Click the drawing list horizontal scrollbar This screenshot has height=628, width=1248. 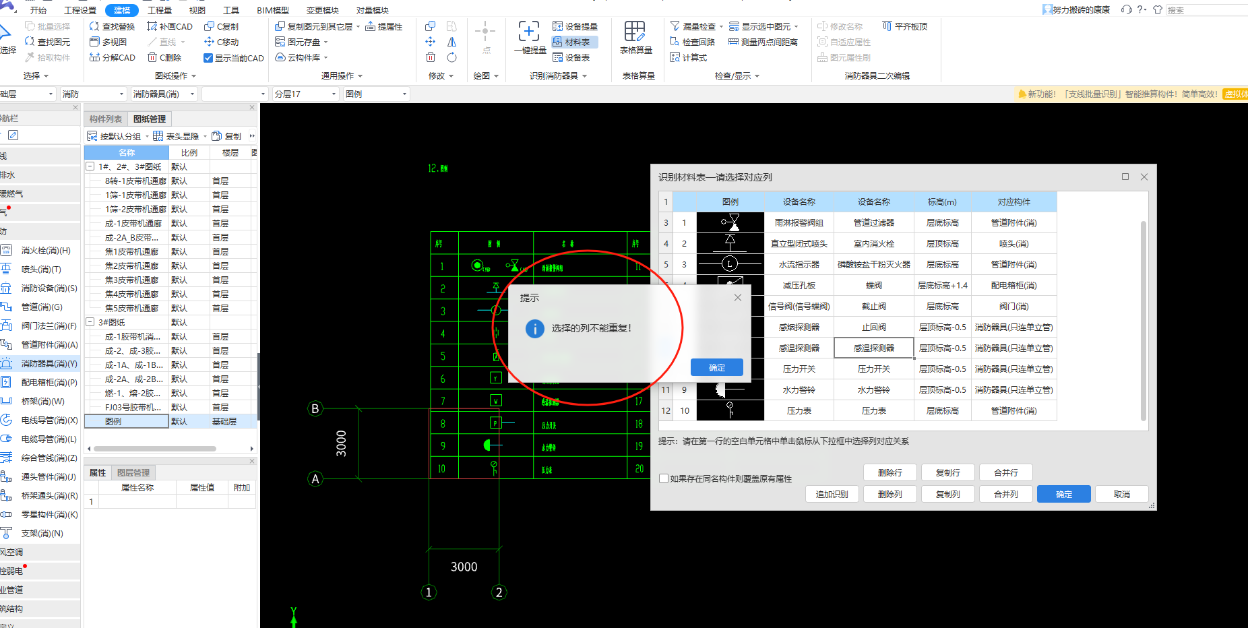(x=155, y=448)
